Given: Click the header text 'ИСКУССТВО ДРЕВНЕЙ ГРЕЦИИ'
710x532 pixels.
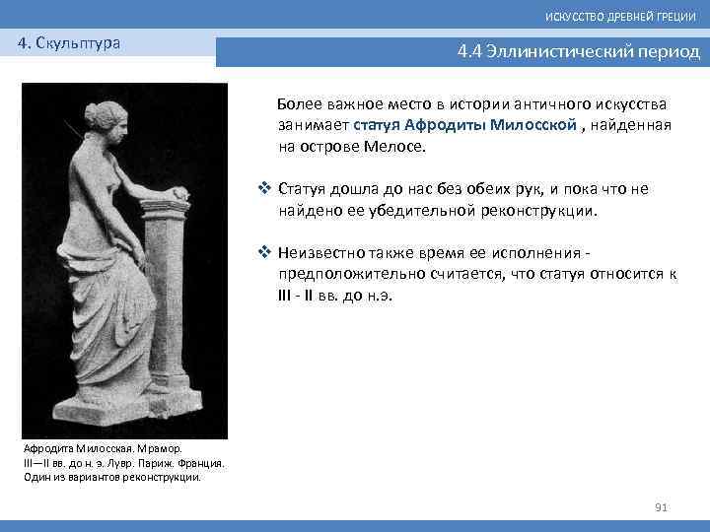Looking at the screenshot, I should [620, 17].
